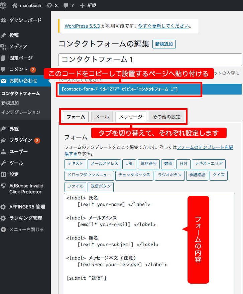Open ダッシュボード in the sidebar
The width and height of the screenshot is (243, 294).
[x=25, y=20]
